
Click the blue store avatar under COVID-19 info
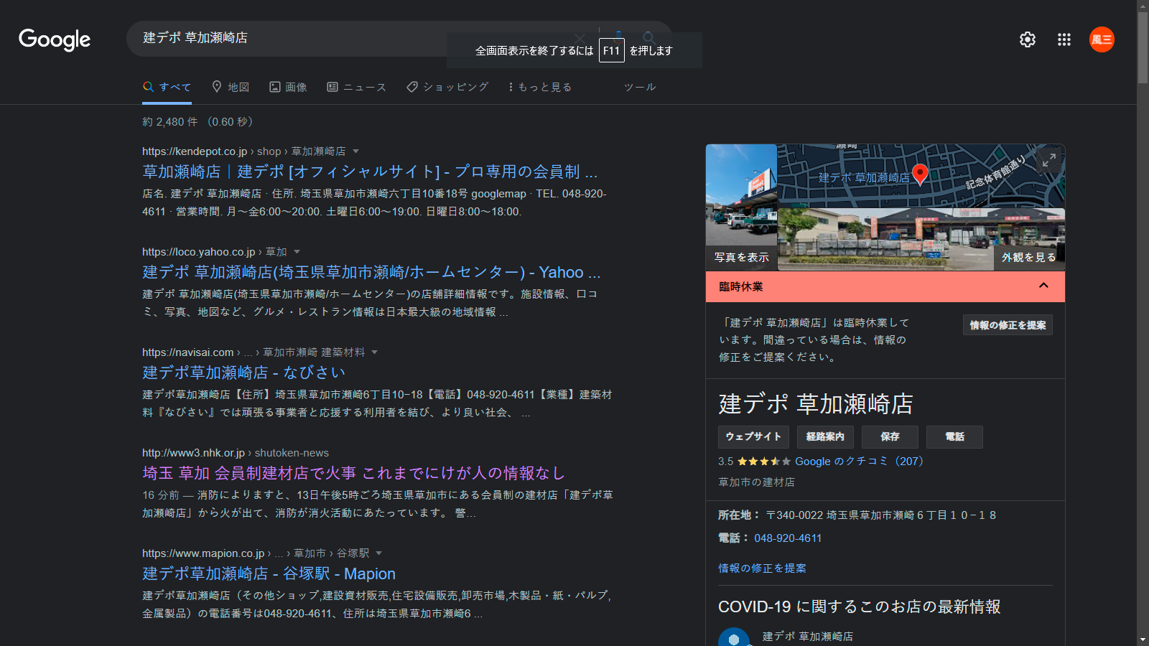tap(734, 637)
